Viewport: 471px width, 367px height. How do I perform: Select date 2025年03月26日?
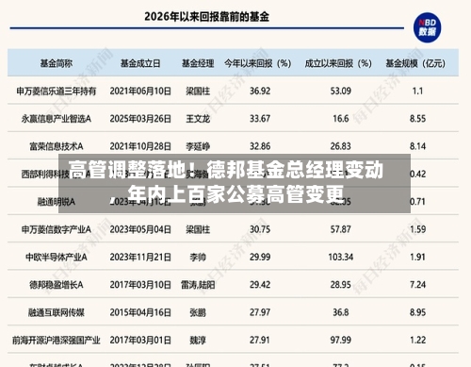tap(140, 119)
